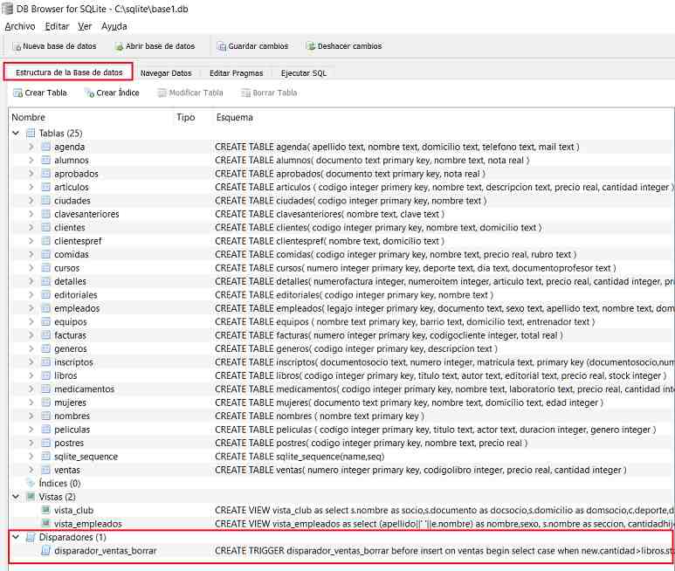Screen dimensions: 675x571
Task: Collapse the Tablas (25) group
Action: pyautogui.click(x=16, y=134)
